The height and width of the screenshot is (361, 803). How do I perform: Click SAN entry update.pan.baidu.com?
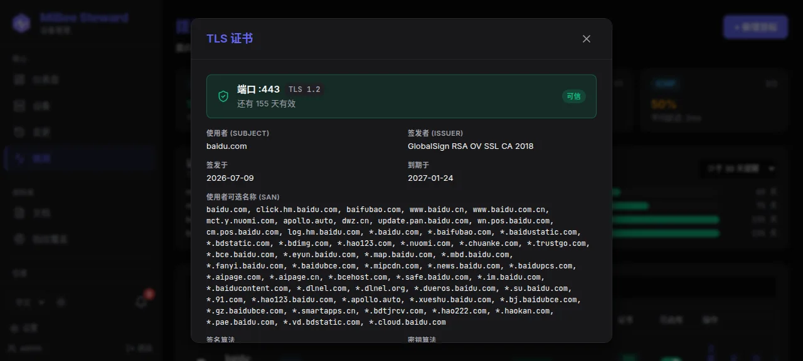423,221
